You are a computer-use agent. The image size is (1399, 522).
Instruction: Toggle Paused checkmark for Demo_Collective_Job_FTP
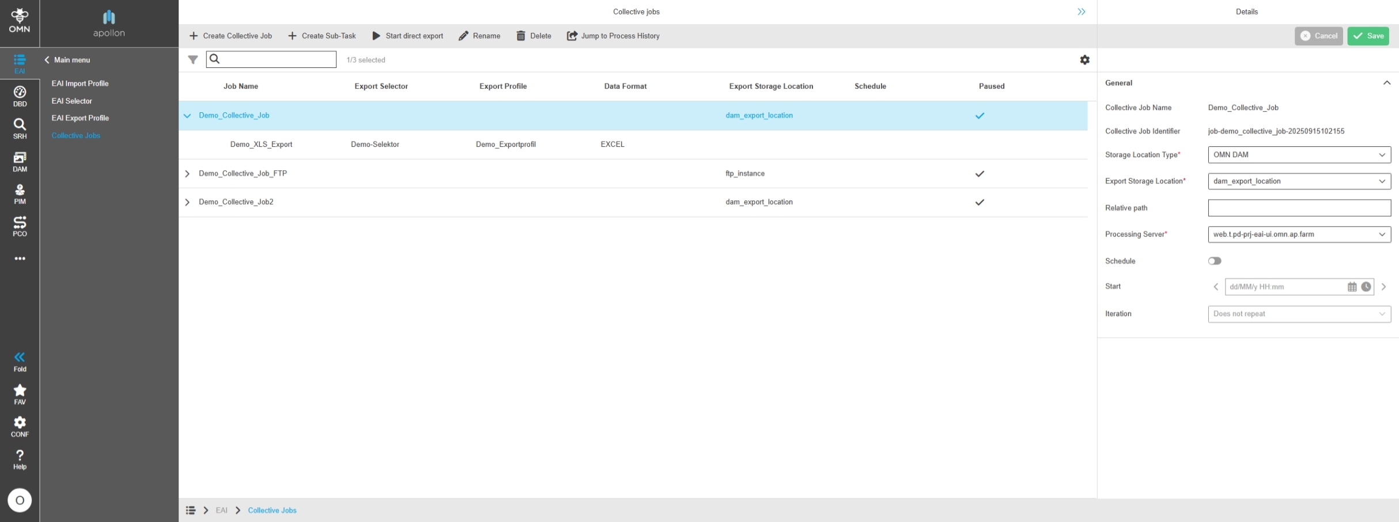coord(980,174)
